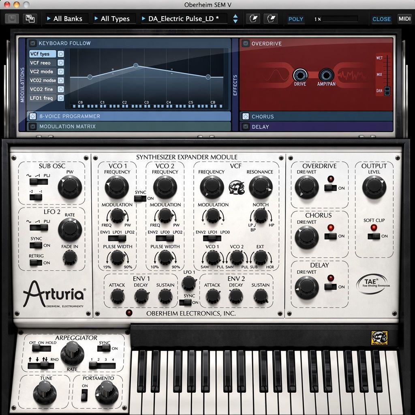This screenshot has width=415, height=415.
Task: Select VCf tyes modulation entry
Action: click(x=42, y=54)
